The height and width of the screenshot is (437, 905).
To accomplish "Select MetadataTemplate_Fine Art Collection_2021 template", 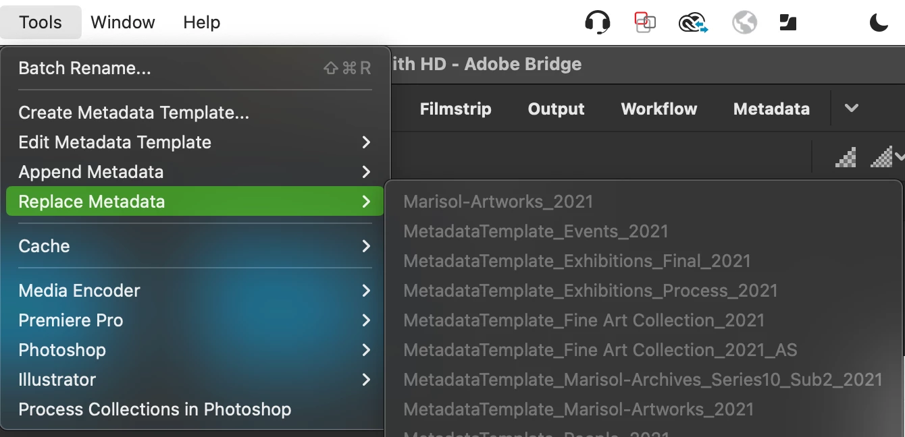I will click(x=644, y=320).
